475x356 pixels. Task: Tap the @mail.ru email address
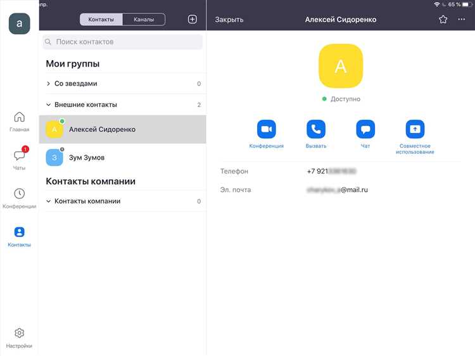pos(337,190)
